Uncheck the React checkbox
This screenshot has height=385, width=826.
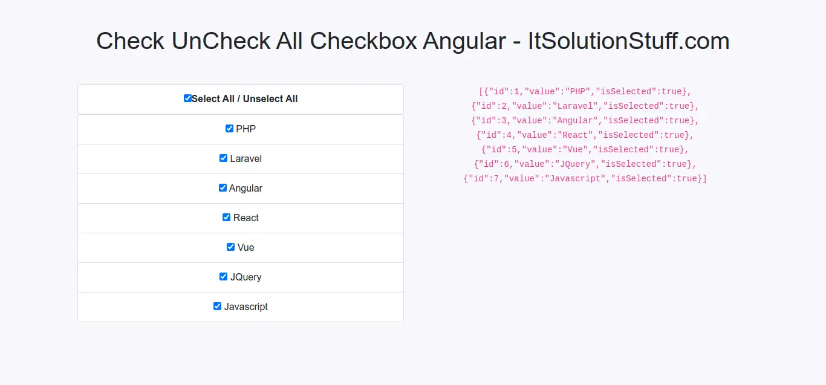pos(226,217)
